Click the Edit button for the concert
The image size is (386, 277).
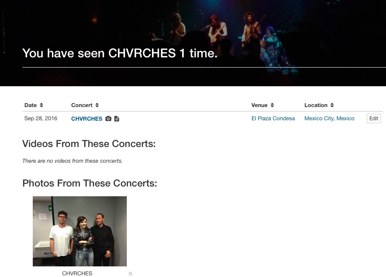(374, 119)
